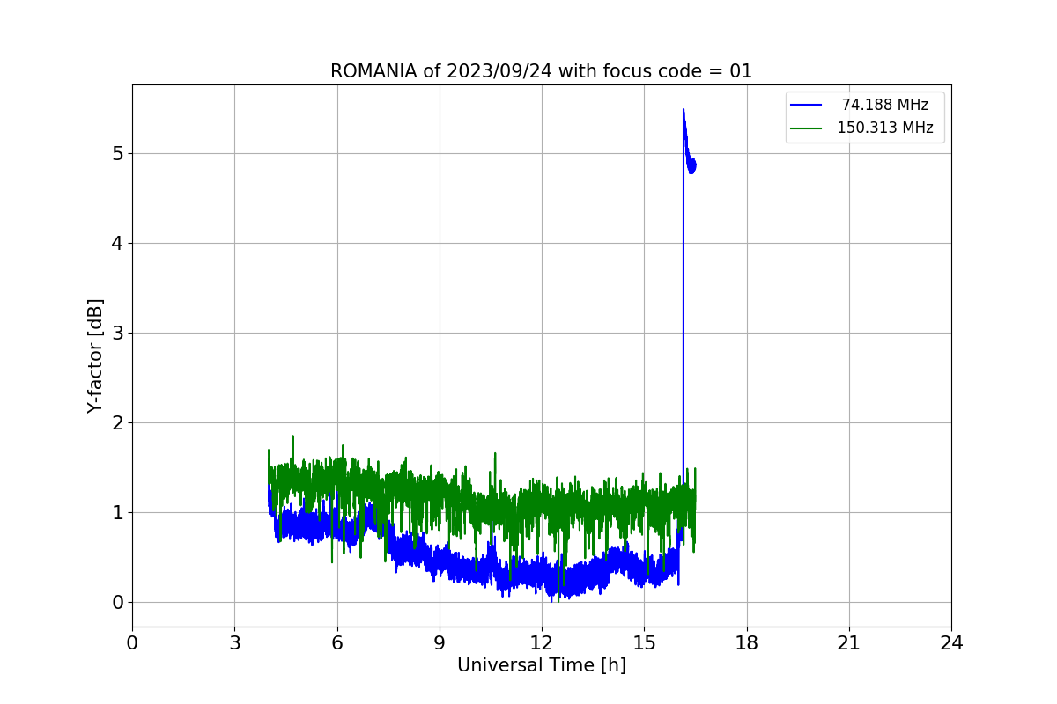
Task: Click the blue spike peak near 5.5 dB
Action: point(684,110)
